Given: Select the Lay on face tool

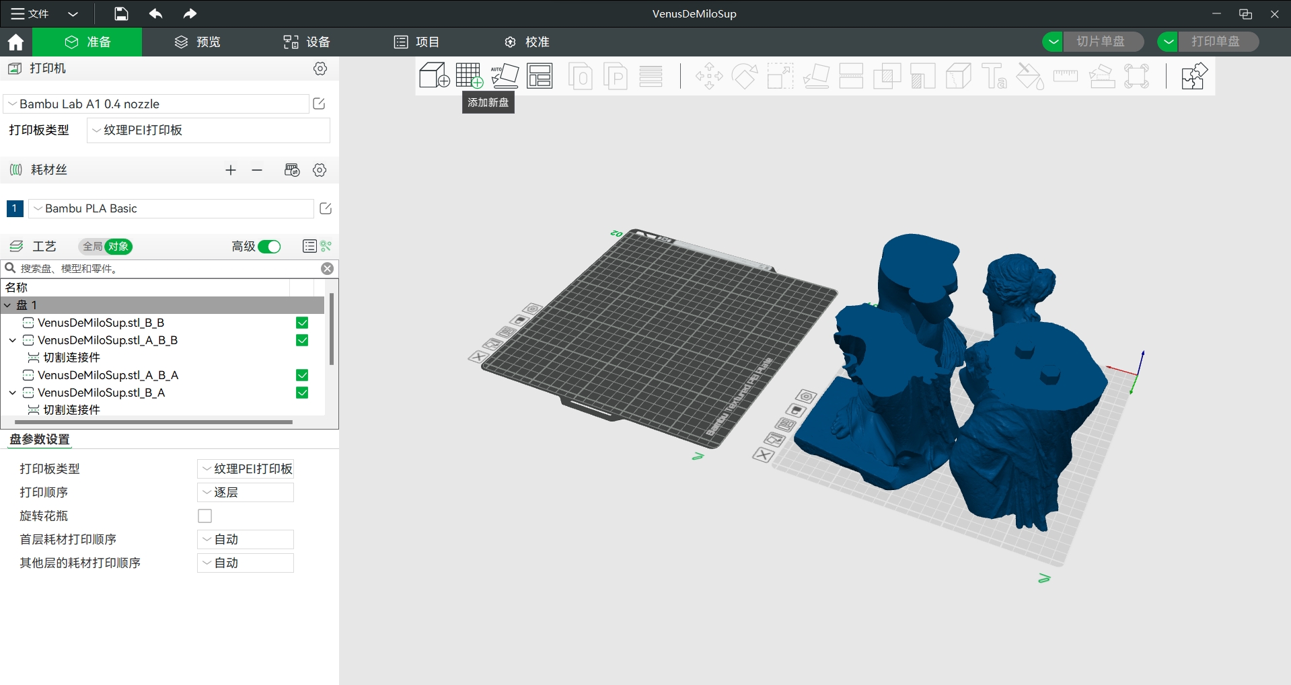Looking at the screenshot, I should click(816, 76).
